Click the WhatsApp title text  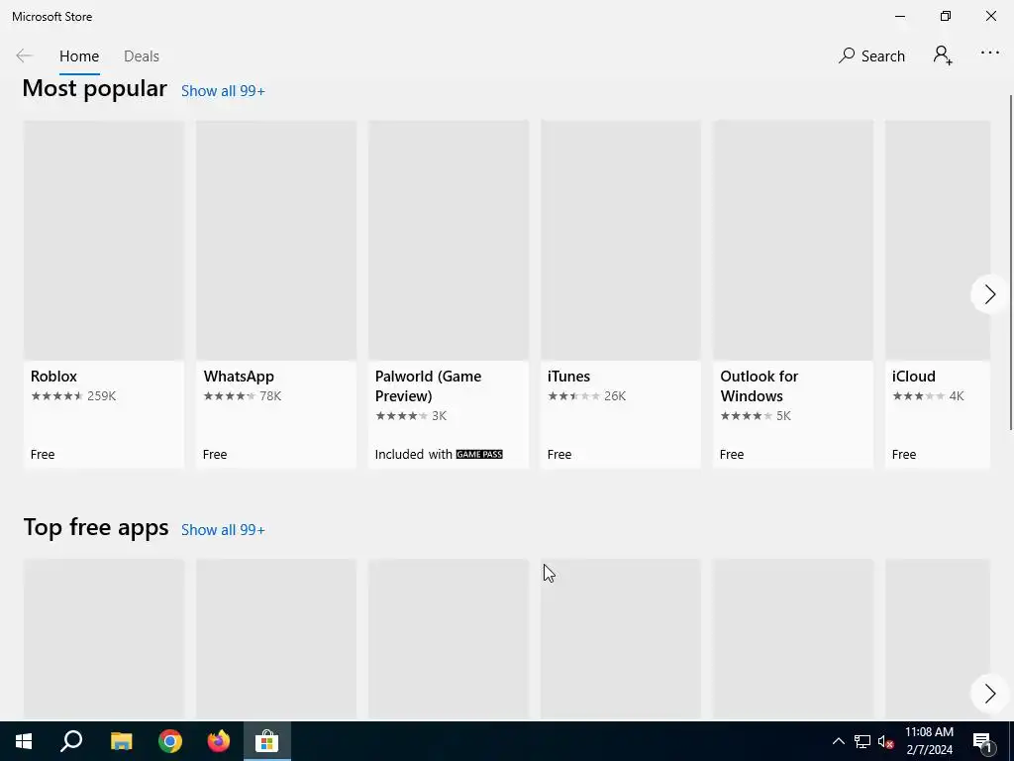[x=239, y=376]
